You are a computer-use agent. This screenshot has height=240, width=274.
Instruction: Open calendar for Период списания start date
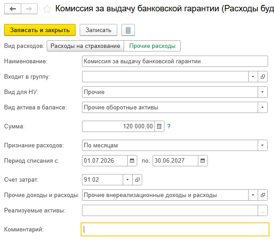click(x=132, y=160)
